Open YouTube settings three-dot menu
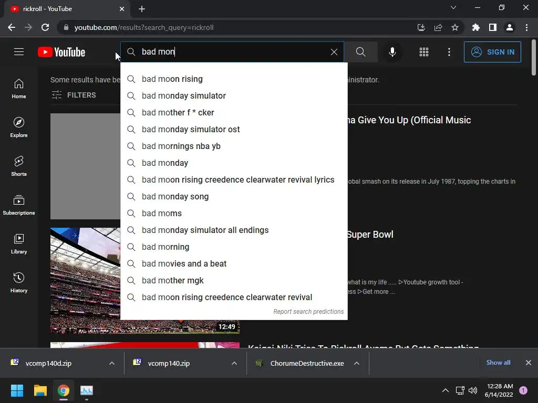 click(449, 52)
